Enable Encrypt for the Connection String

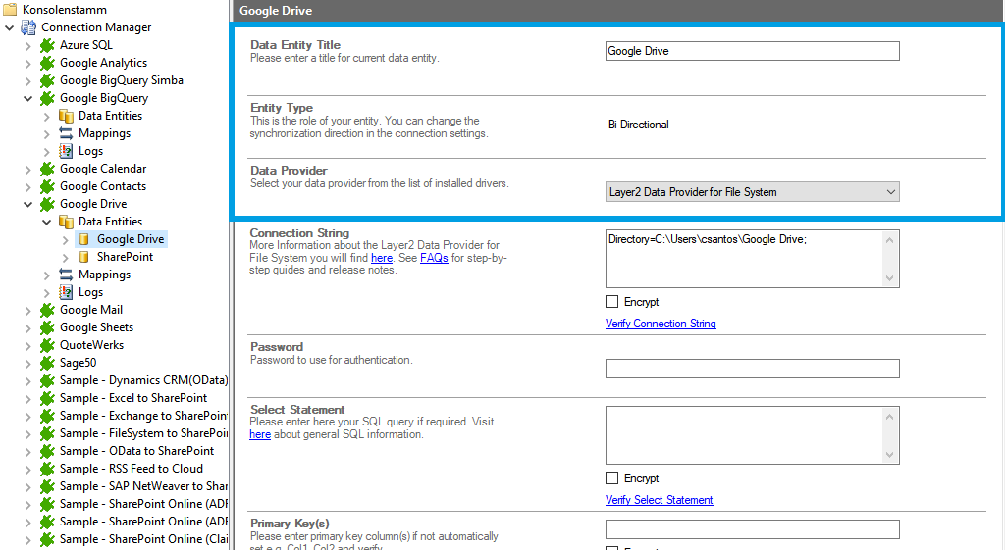612,302
